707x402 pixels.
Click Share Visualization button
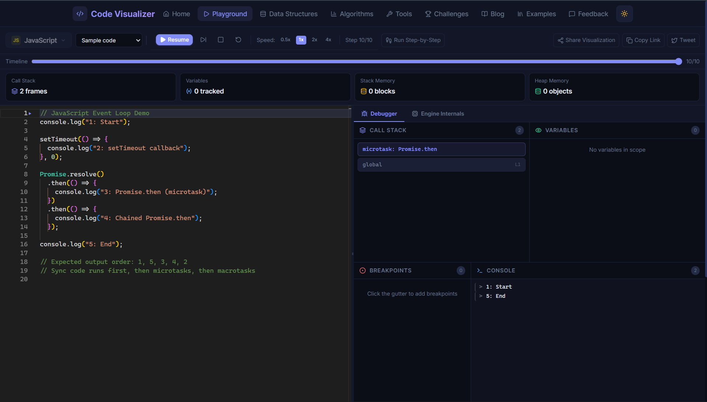point(586,40)
